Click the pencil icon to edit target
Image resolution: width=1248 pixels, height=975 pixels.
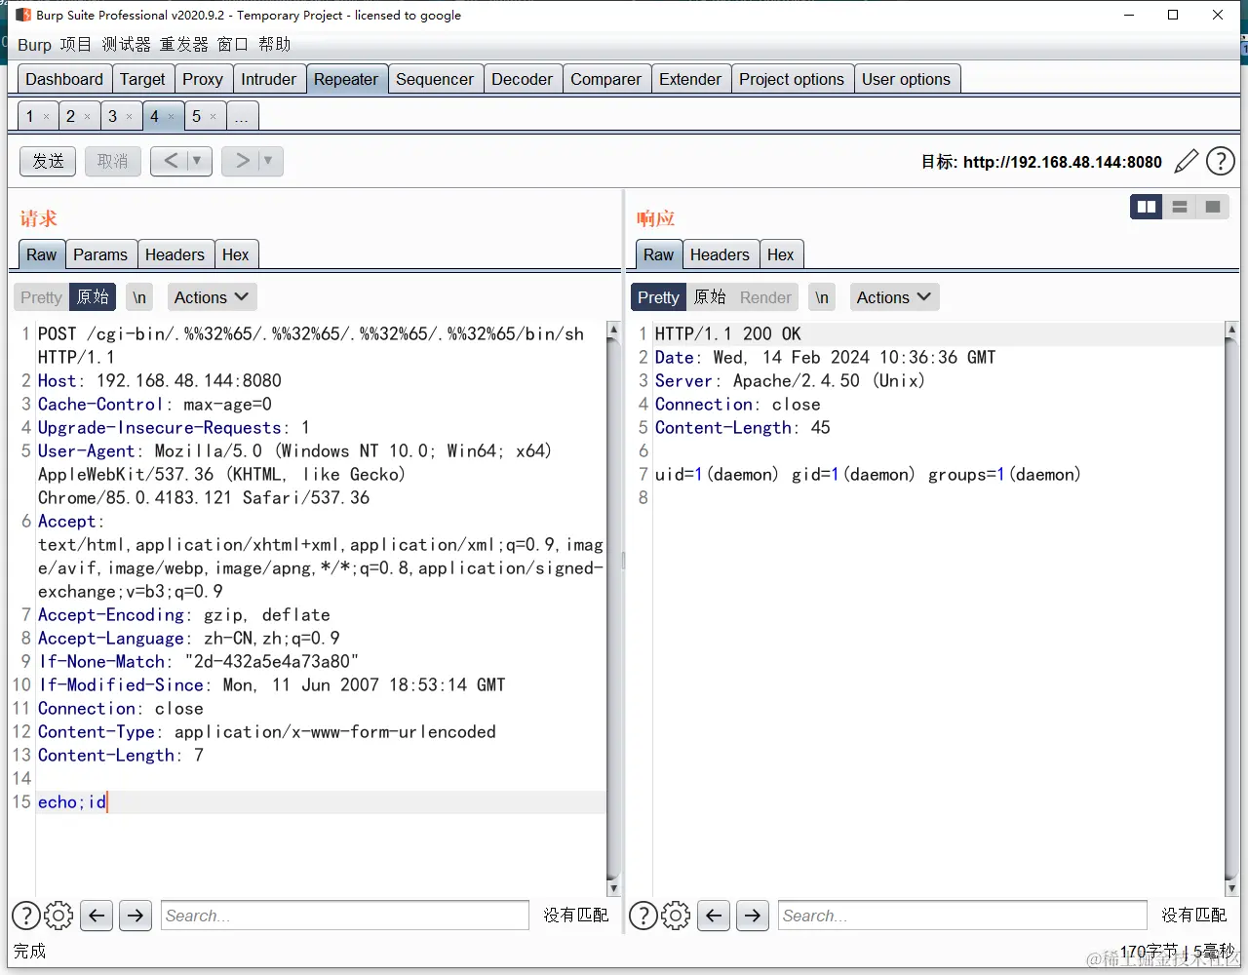point(1186,162)
